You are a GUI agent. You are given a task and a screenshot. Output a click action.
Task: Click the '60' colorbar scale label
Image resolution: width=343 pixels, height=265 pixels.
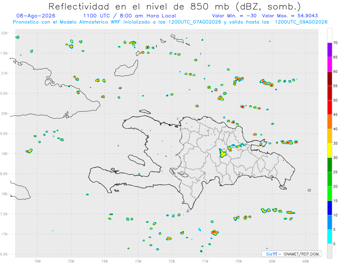click(336, 71)
